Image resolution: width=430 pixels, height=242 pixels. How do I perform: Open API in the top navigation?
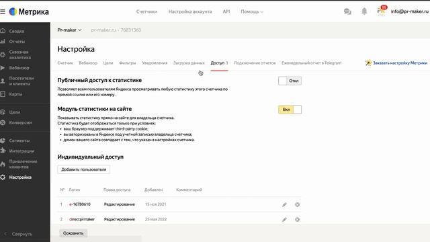[x=226, y=11]
